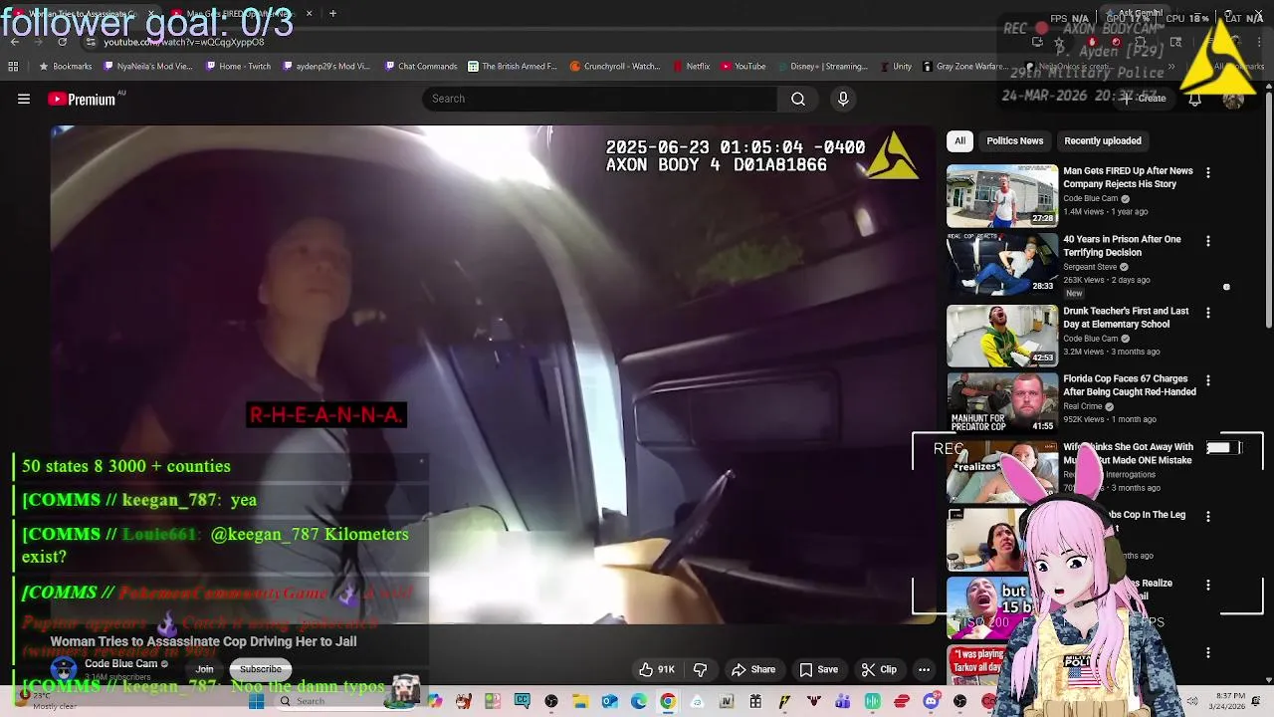The width and height of the screenshot is (1274, 717).
Task: Open Outlook in the taskbar
Action: [610, 701]
